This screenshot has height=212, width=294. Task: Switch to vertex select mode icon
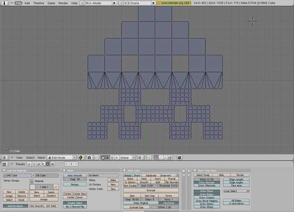coord(156,158)
